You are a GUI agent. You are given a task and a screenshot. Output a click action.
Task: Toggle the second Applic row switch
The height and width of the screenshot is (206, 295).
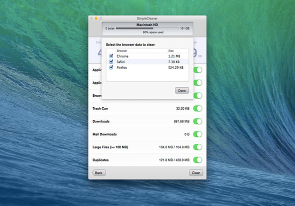click(x=198, y=83)
